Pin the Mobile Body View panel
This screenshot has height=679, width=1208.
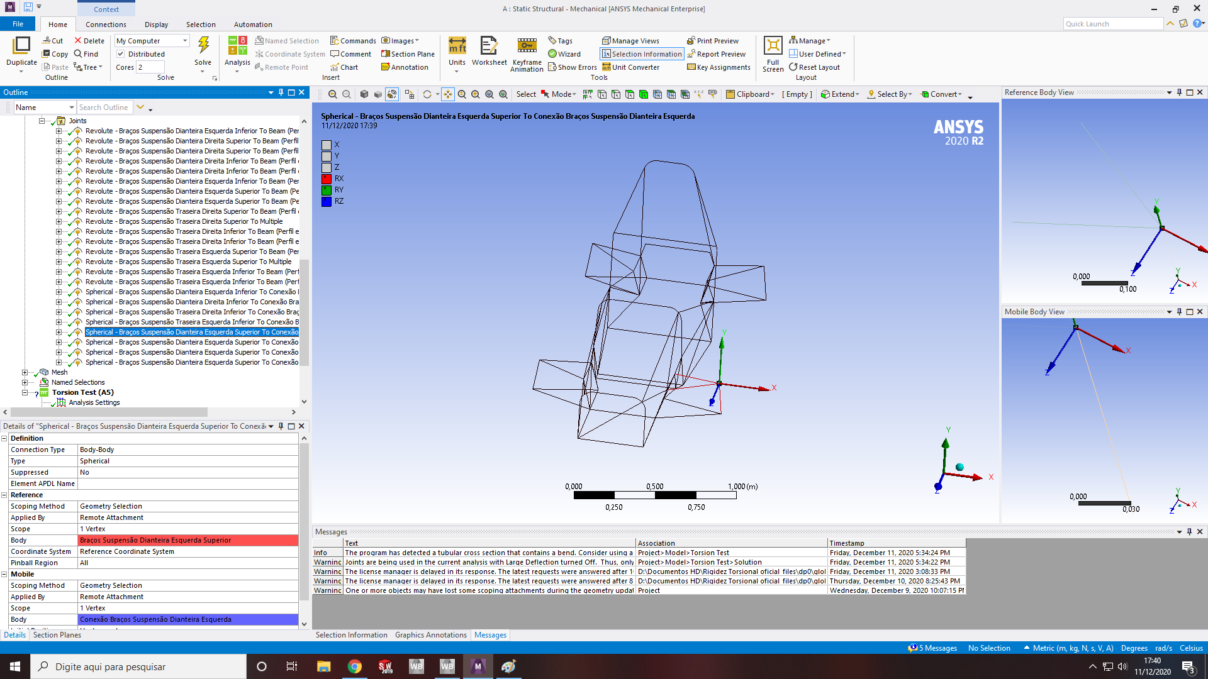click(1179, 312)
